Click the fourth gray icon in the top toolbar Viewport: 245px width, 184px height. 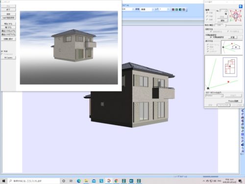[184, 9]
